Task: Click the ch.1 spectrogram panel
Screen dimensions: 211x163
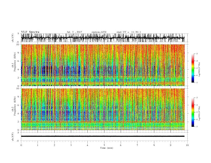Action: 103,65
